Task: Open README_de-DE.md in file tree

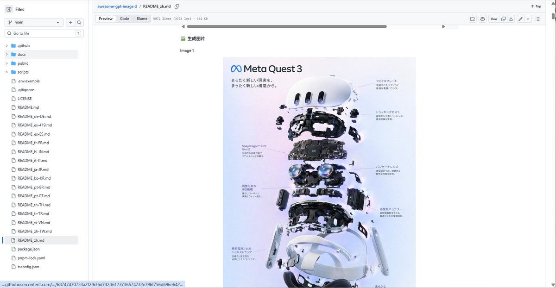Action: (34, 117)
